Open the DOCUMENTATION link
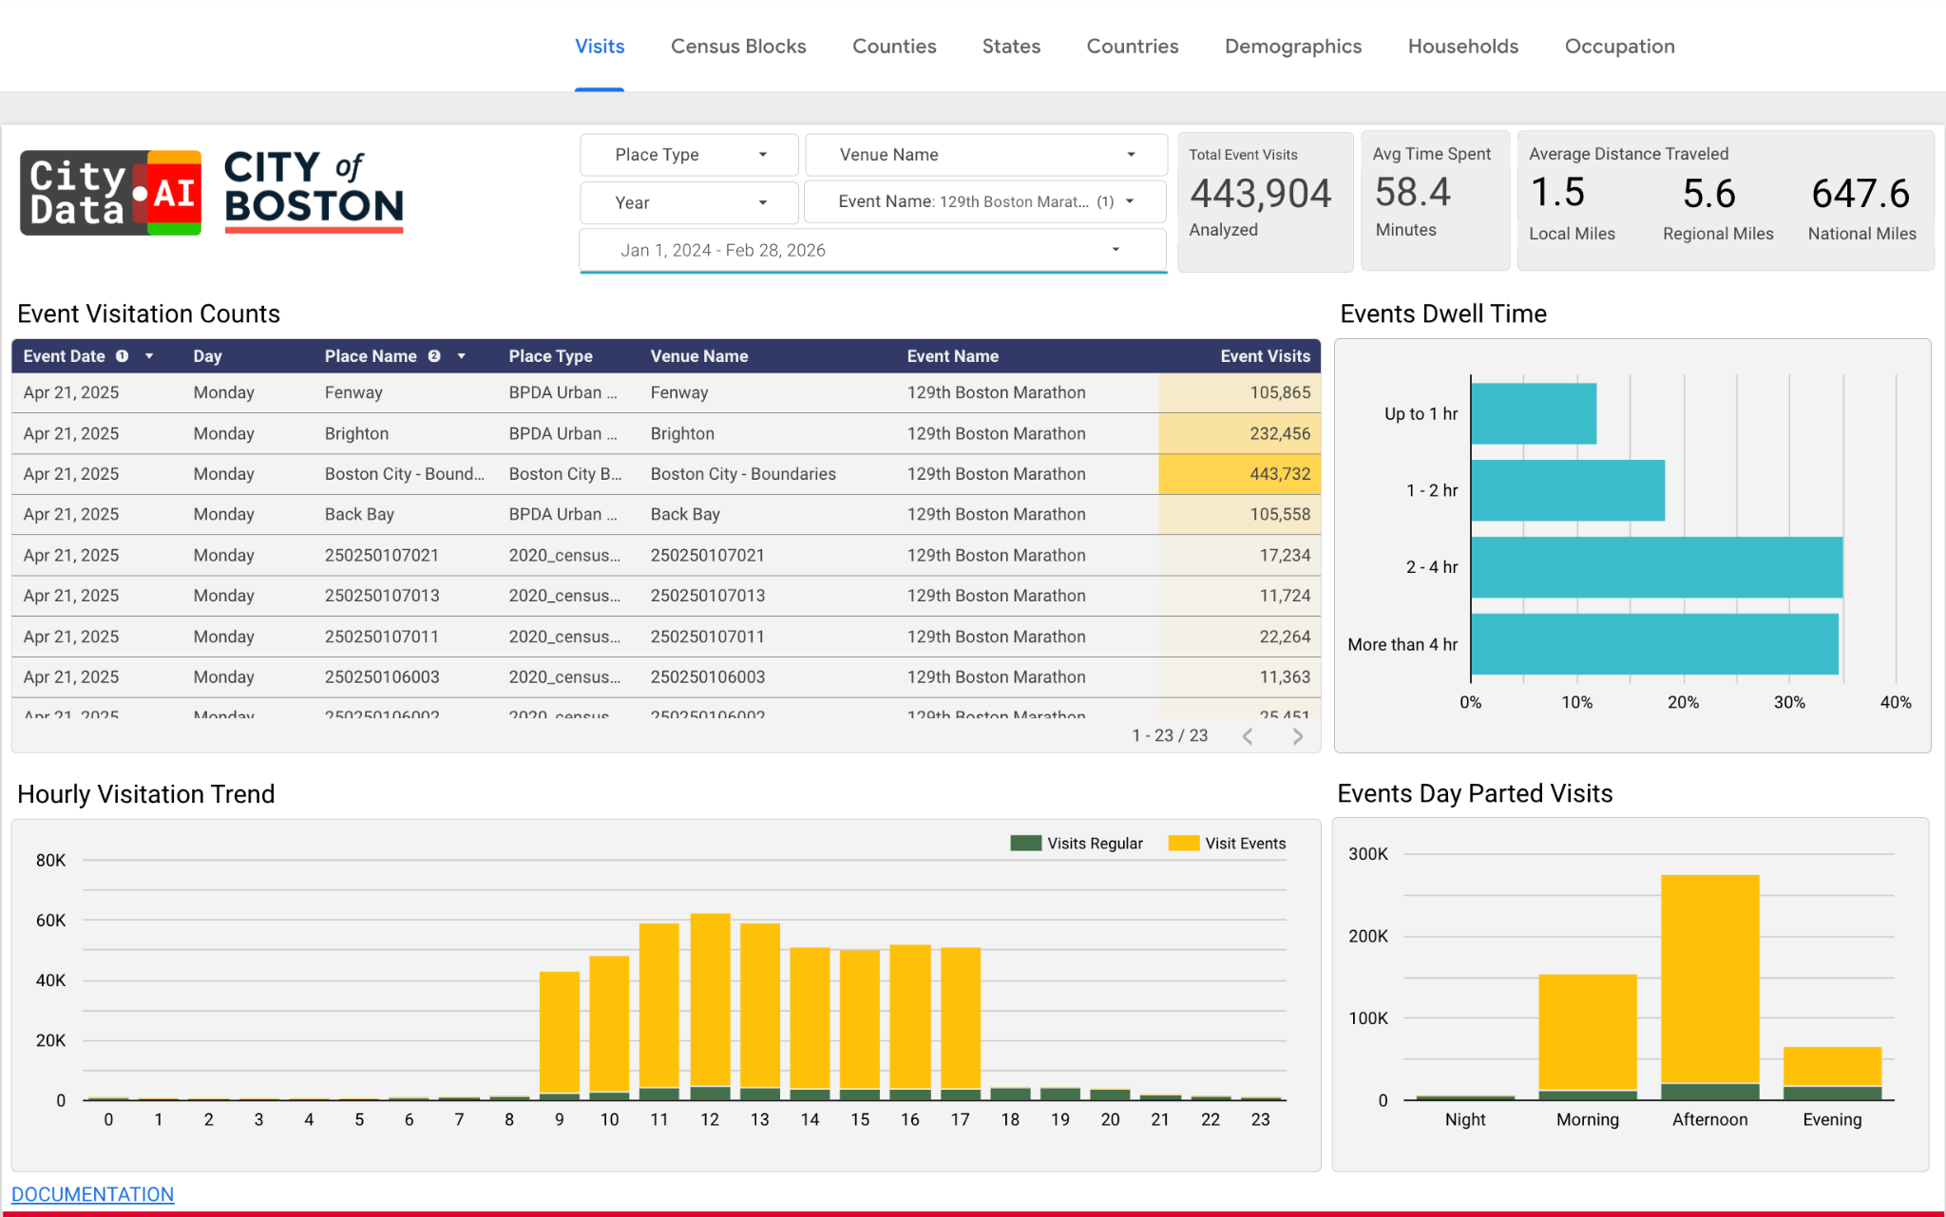Viewport: 1946px width, 1217px height. (92, 1194)
